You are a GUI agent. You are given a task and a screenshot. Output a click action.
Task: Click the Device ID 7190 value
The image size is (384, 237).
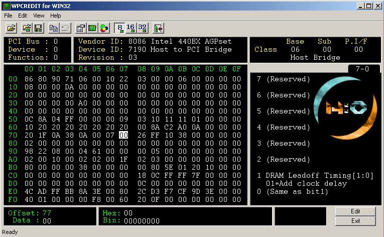tap(137, 50)
